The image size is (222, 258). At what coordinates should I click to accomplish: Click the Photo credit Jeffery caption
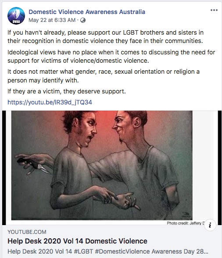point(186,223)
